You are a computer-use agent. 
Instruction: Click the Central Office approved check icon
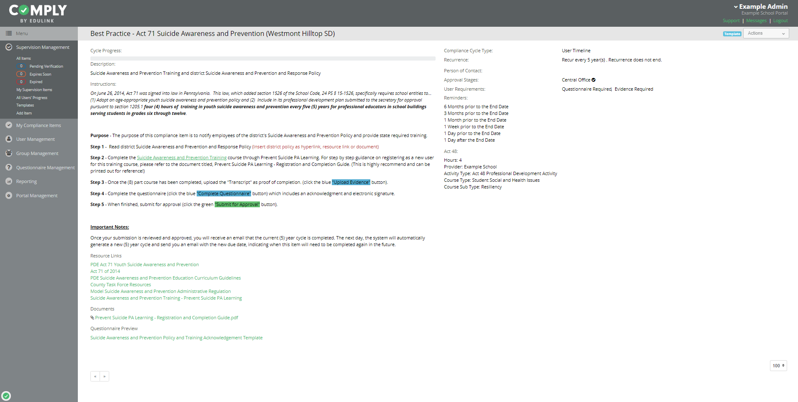[x=593, y=80]
